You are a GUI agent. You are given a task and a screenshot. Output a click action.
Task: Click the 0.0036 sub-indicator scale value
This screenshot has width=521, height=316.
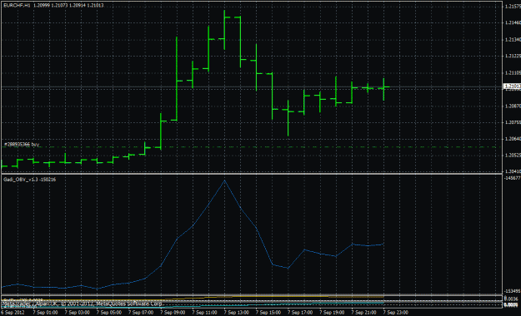tap(511, 299)
